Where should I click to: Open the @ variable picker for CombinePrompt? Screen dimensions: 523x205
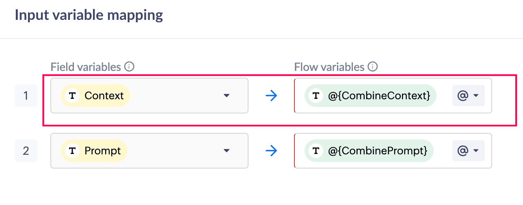pyautogui.click(x=468, y=151)
